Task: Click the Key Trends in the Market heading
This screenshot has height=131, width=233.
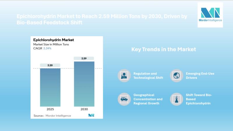Action: point(164,49)
